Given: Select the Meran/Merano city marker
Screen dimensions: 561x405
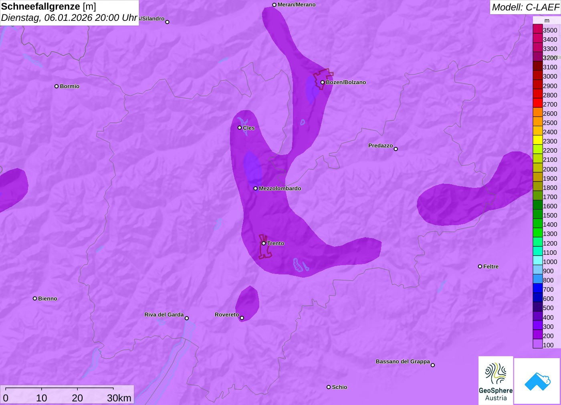Looking at the screenshot, I should pos(274,5).
